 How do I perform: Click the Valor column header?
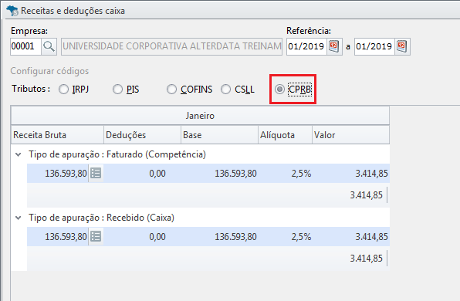tap(351, 135)
